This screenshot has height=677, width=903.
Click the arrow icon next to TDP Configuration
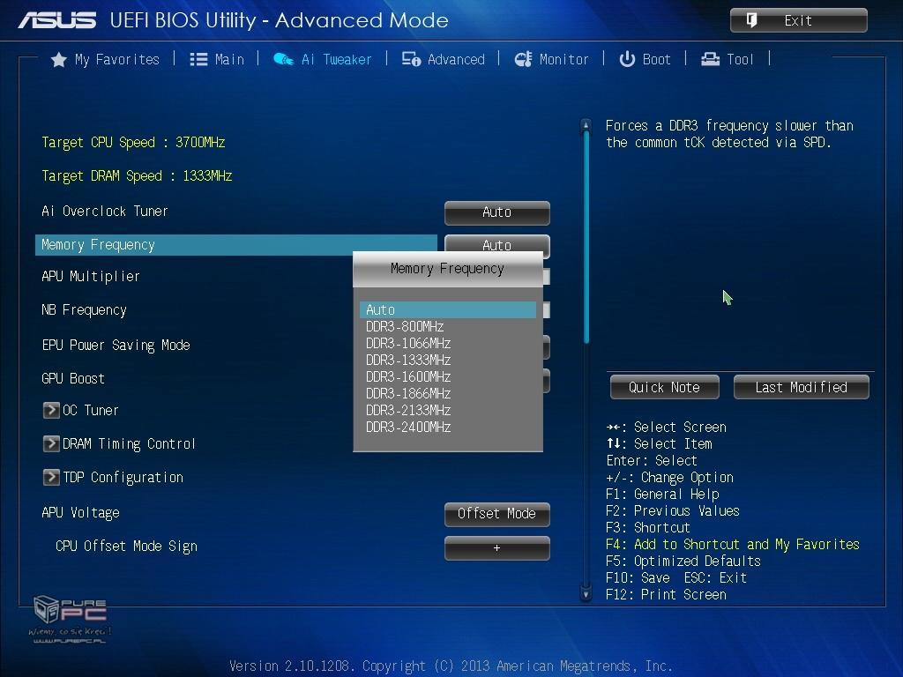click(x=51, y=477)
